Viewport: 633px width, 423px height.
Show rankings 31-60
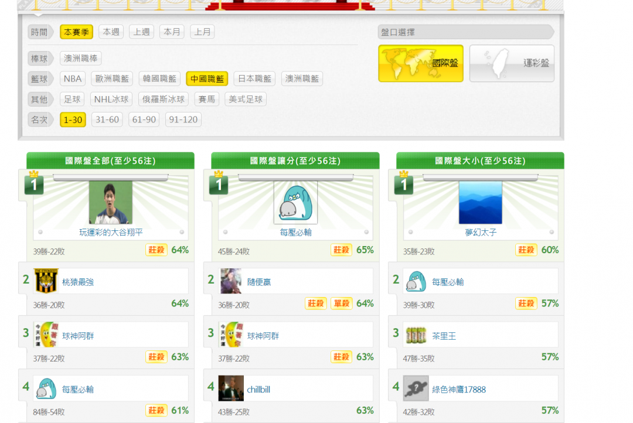pyautogui.click(x=107, y=120)
